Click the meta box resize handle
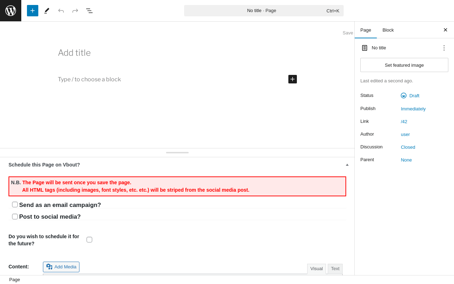The height and width of the screenshot is (284, 454). point(177,153)
